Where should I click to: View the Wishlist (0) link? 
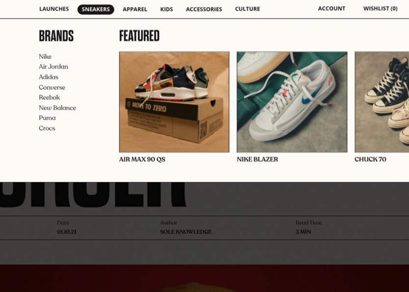point(380,9)
